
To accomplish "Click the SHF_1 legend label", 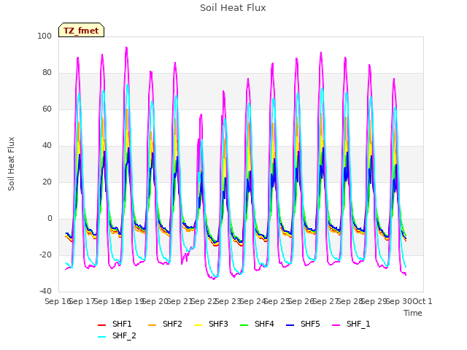I will pyautogui.click(x=358, y=324).
